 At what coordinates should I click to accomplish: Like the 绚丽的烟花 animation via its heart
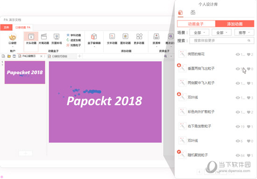[249, 55]
